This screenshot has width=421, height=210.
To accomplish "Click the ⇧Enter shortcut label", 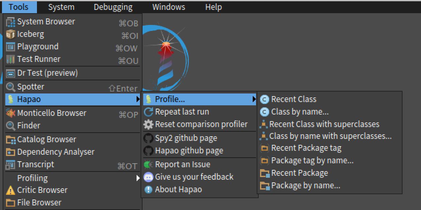I will [123, 89].
